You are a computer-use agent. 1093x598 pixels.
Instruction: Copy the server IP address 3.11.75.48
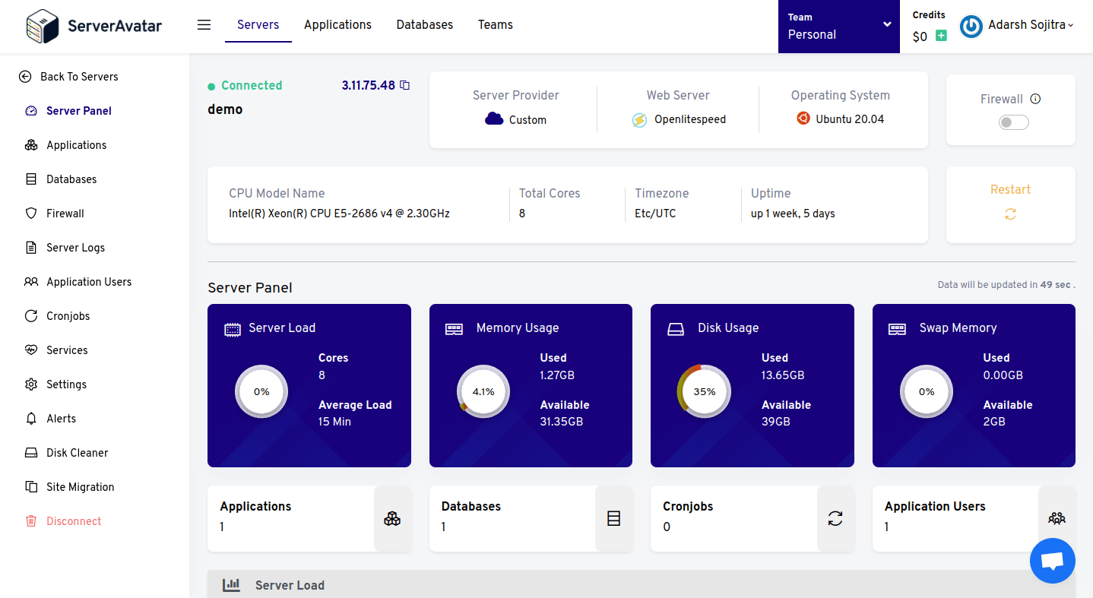pyautogui.click(x=404, y=85)
